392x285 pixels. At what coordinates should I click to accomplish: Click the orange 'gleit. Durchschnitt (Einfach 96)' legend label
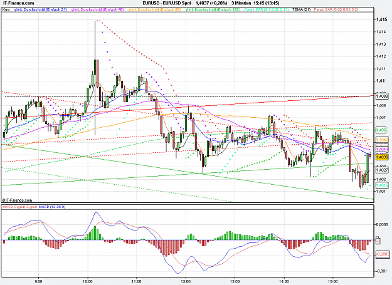[x=154, y=9]
